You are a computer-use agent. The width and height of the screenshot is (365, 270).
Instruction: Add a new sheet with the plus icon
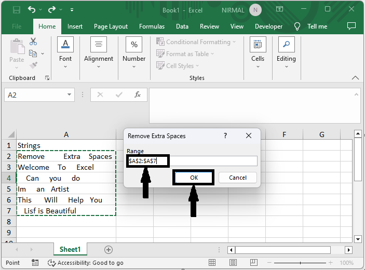(x=108, y=250)
